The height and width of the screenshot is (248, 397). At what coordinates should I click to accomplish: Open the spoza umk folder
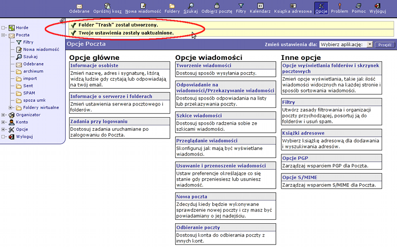pos(34,100)
